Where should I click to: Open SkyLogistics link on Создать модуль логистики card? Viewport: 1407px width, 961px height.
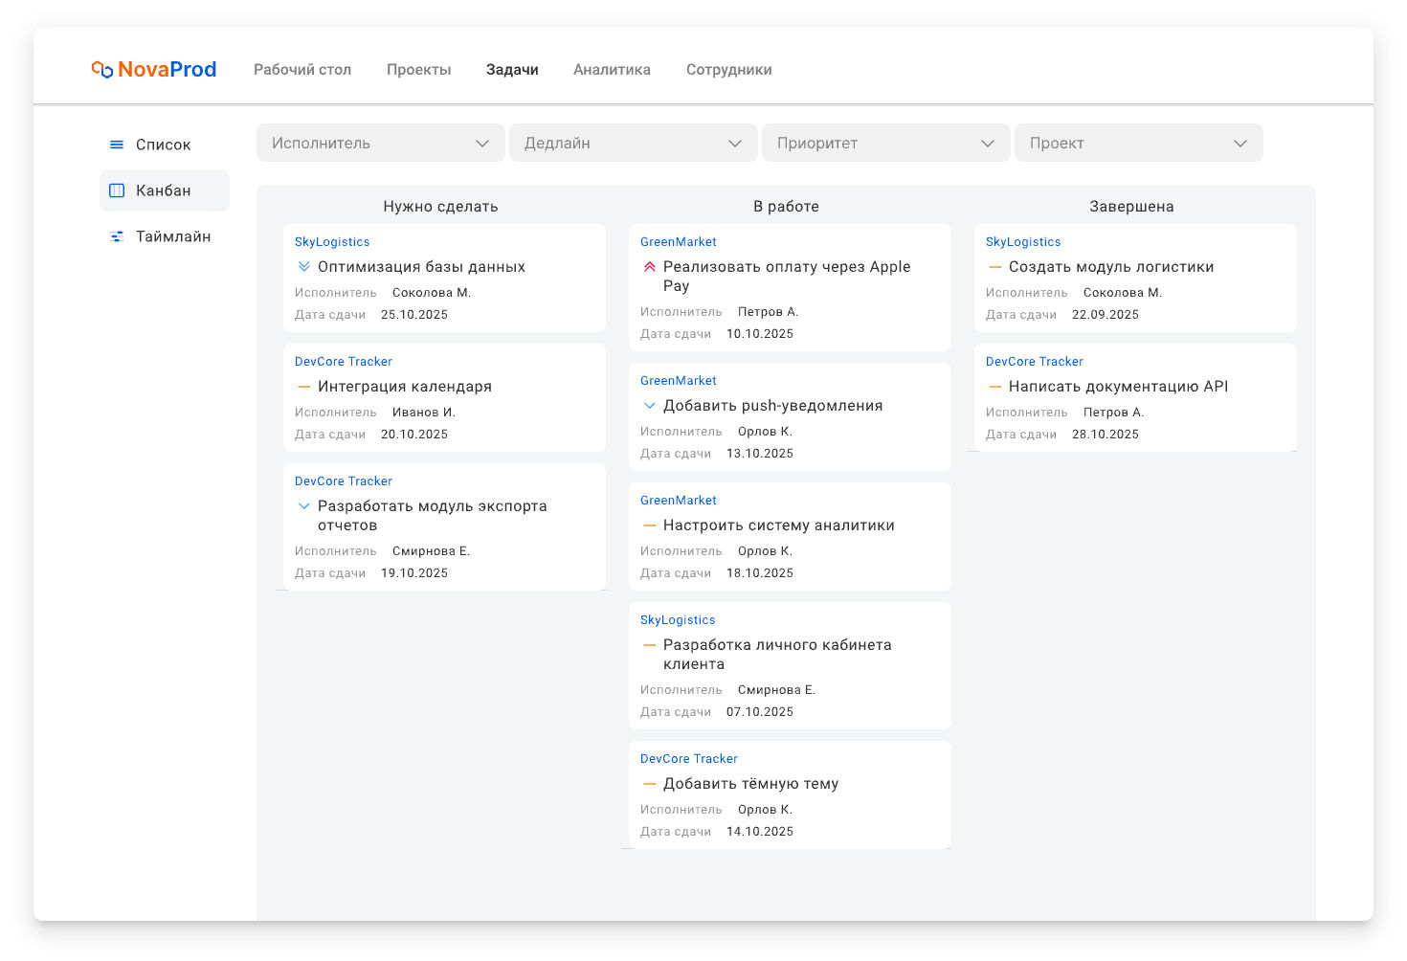pos(1023,242)
